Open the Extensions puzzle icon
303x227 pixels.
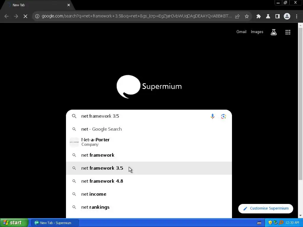[x=259, y=16]
